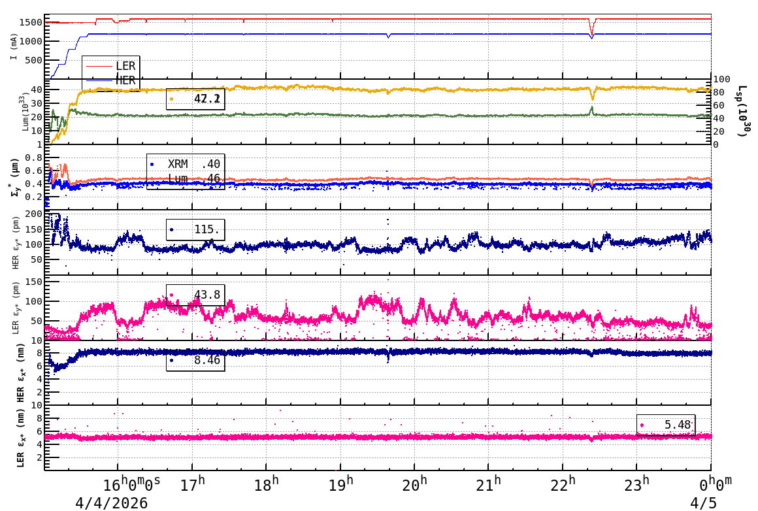Click the I (mA) axis label
Image resolution: width=758 pixels, height=511 pixels.
(x=14, y=47)
